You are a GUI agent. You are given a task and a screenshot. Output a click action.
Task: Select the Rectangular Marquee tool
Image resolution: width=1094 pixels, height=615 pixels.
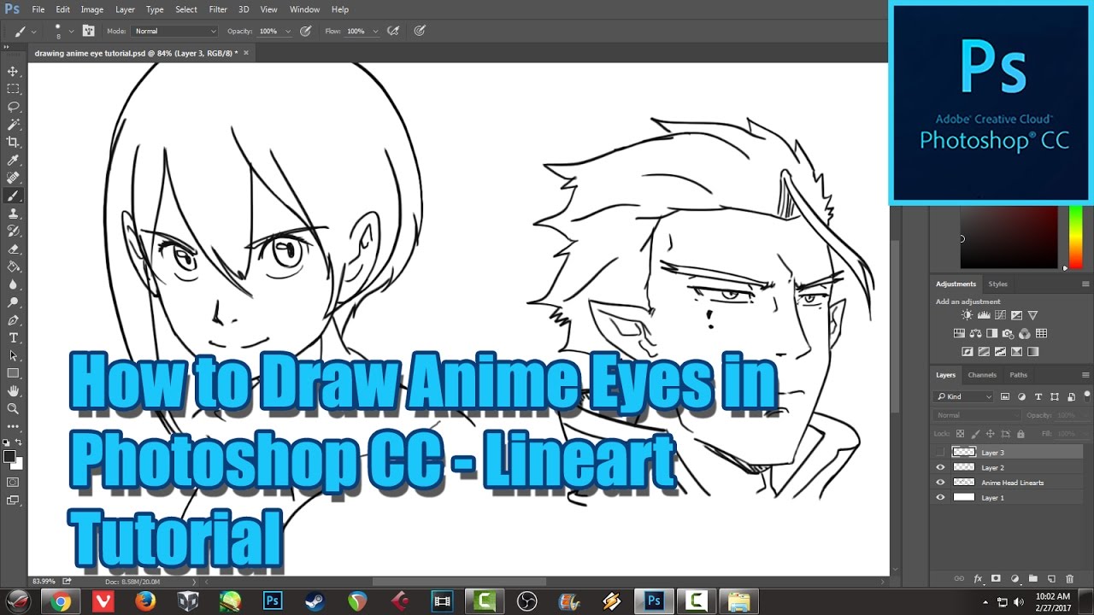pos(13,89)
